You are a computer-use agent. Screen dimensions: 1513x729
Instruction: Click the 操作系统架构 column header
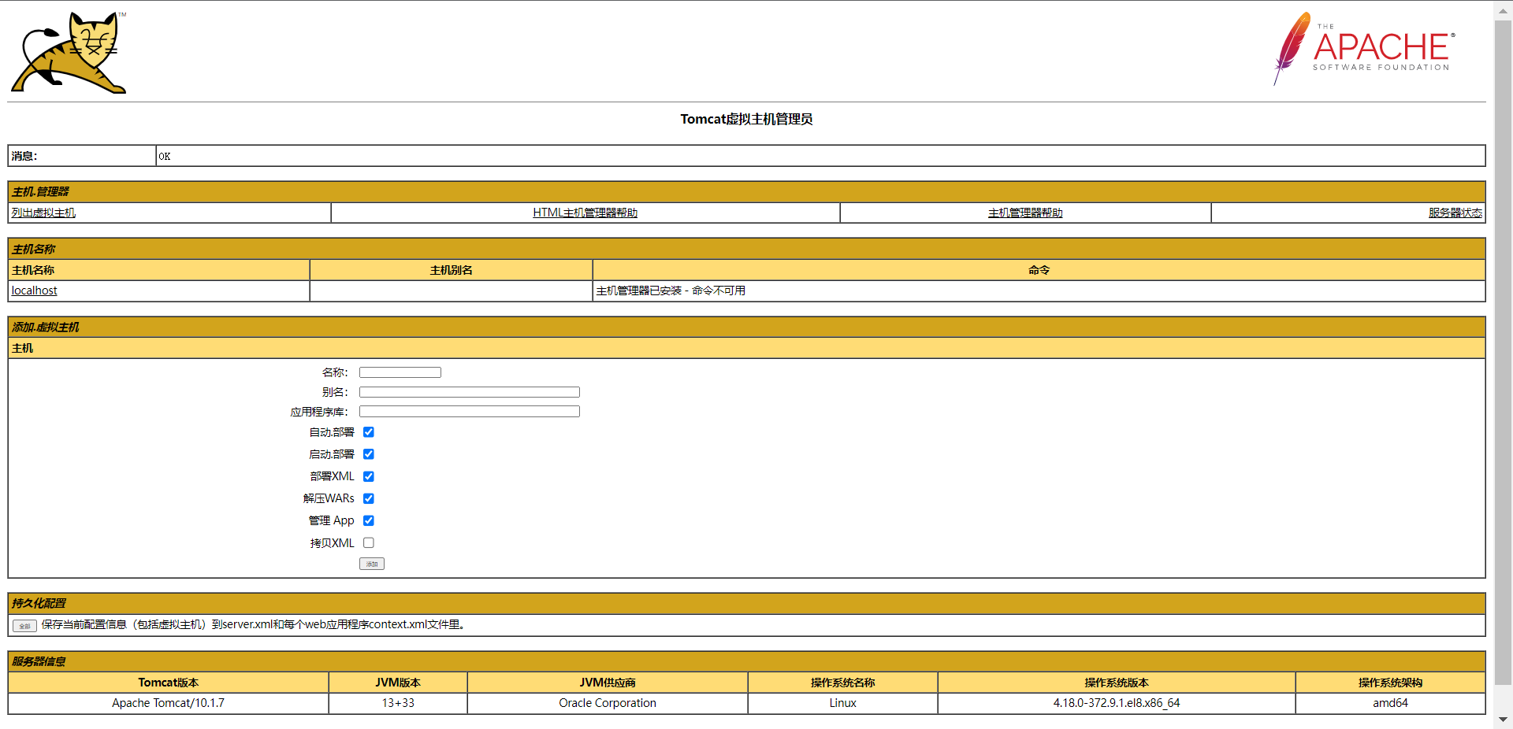(1390, 683)
